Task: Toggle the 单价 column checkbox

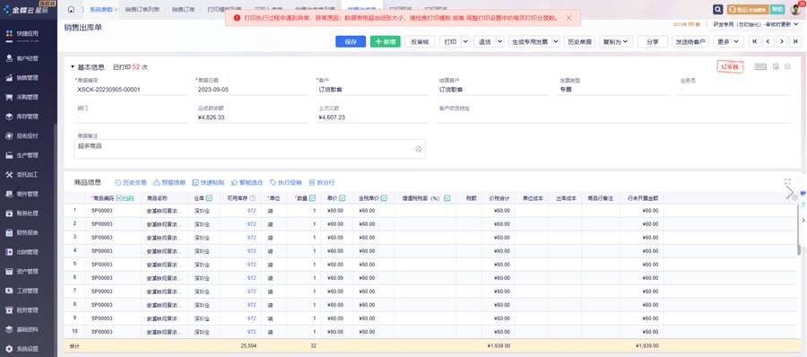Action: 343,198
